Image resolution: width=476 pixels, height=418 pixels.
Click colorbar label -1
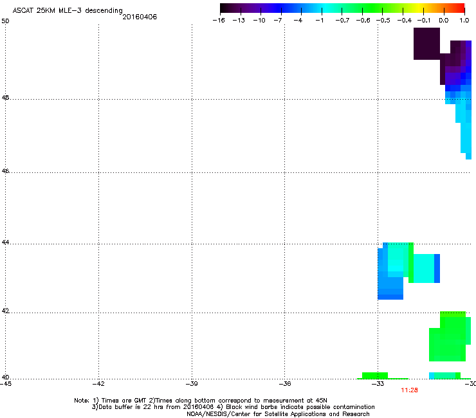click(x=319, y=21)
